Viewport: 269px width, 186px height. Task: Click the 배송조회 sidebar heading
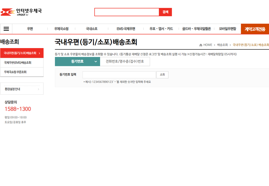[9, 42]
